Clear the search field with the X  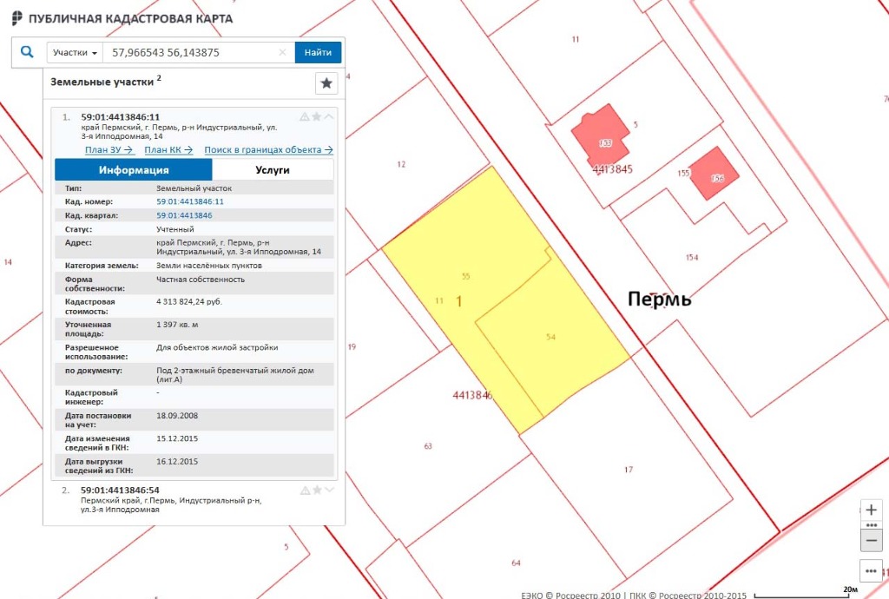coord(282,53)
